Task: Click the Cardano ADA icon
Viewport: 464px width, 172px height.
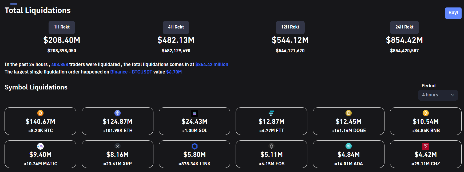Action: (348, 146)
